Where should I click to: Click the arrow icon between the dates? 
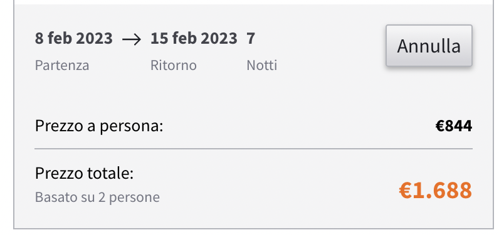pyautogui.click(x=132, y=39)
